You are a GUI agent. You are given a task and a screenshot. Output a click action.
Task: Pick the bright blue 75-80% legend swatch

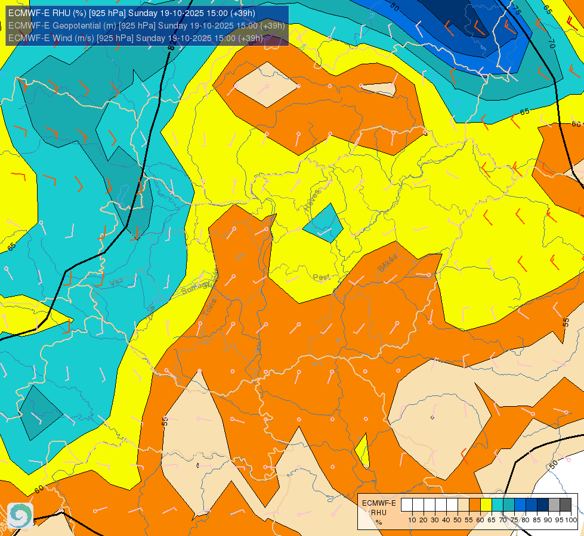coord(520,505)
